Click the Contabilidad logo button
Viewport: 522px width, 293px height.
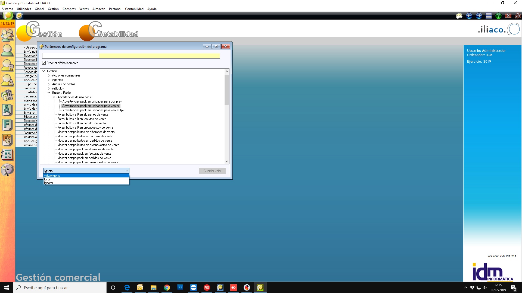click(x=109, y=31)
